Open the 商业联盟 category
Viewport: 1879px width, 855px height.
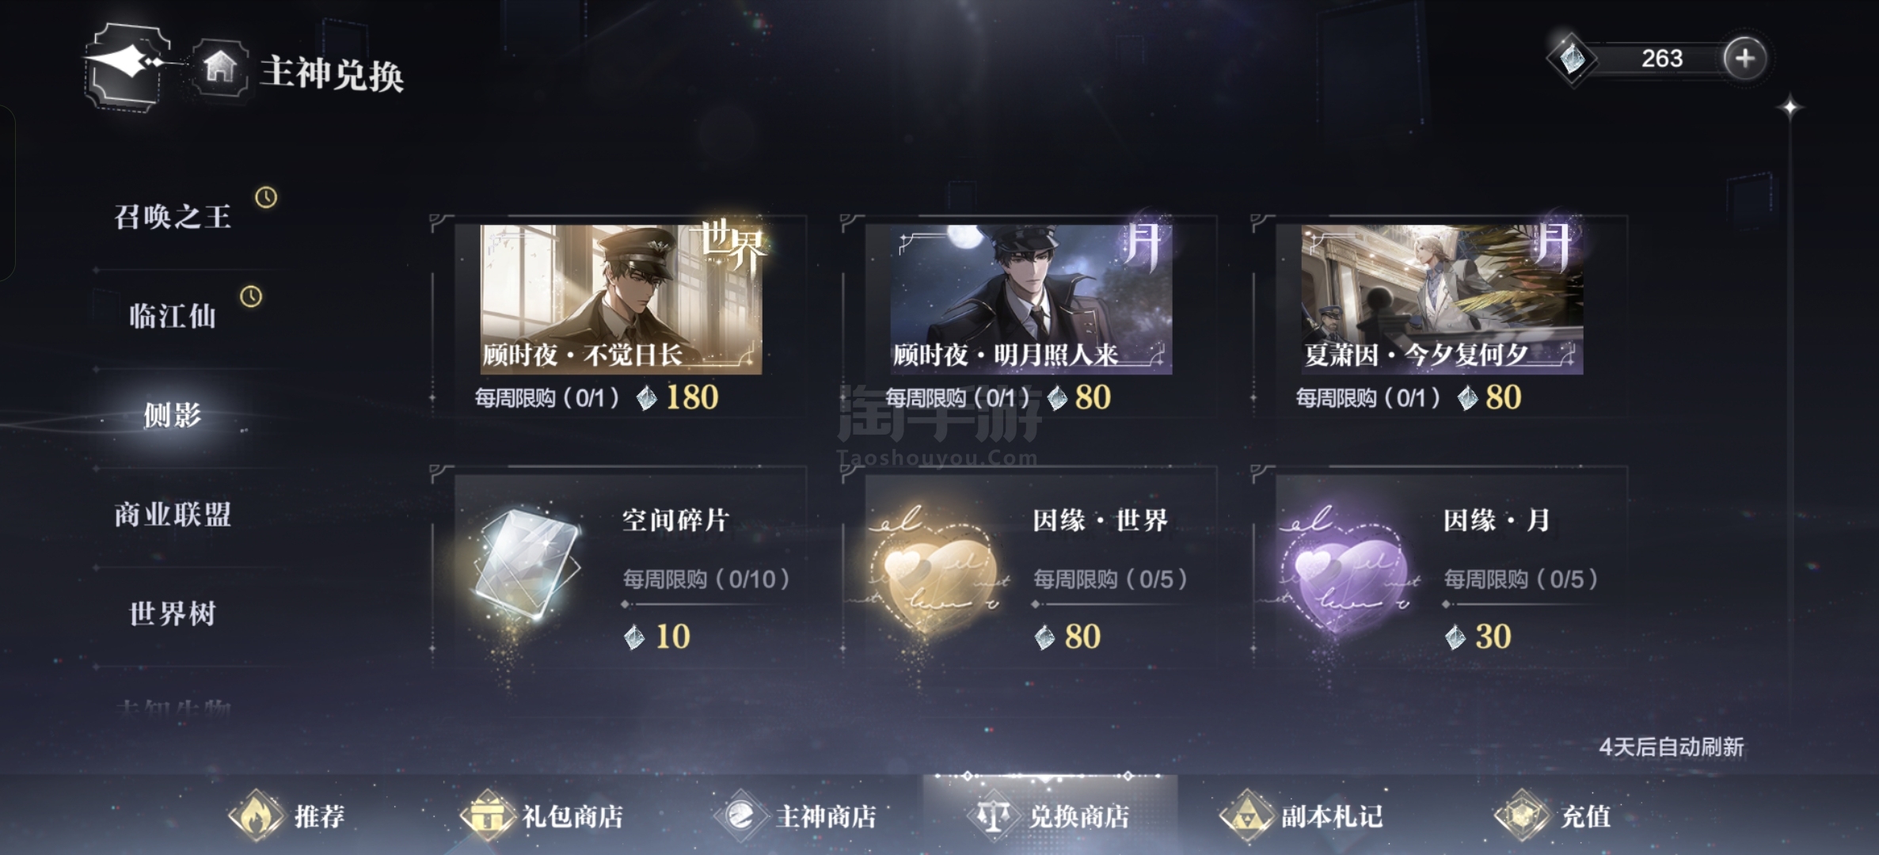pyautogui.click(x=173, y=515)
